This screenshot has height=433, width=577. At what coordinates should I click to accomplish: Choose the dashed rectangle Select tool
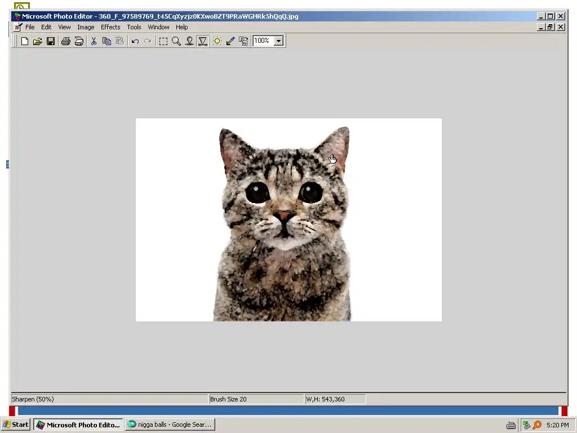pos(163,41)
